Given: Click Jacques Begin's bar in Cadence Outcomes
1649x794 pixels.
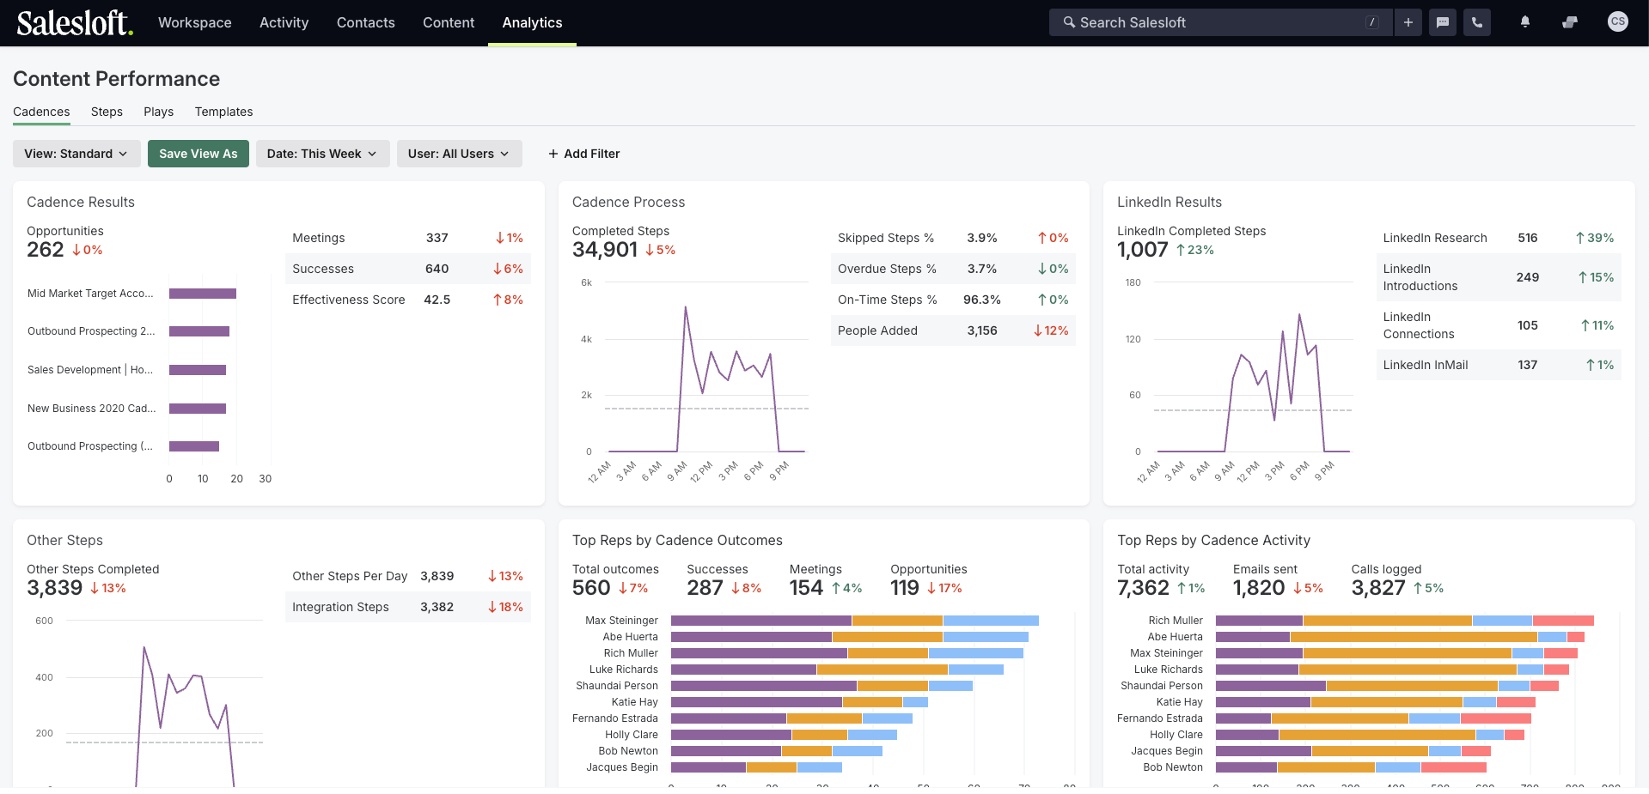Looking at the screenshot, I should 756,767.
